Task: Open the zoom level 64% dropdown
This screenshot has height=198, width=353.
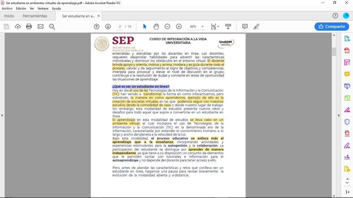Action: click(202, 27)
